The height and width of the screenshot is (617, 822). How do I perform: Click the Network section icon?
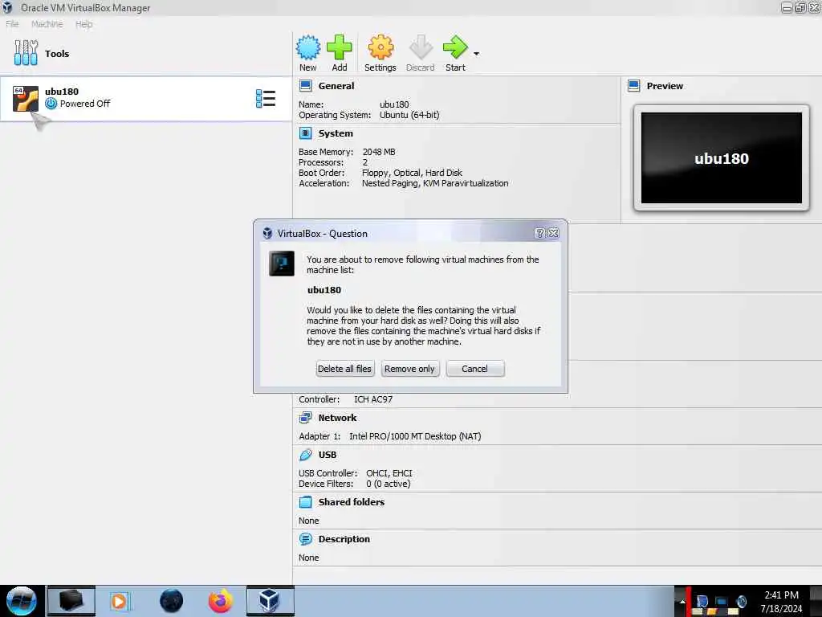pyautogui.click(x=306, y=418)
